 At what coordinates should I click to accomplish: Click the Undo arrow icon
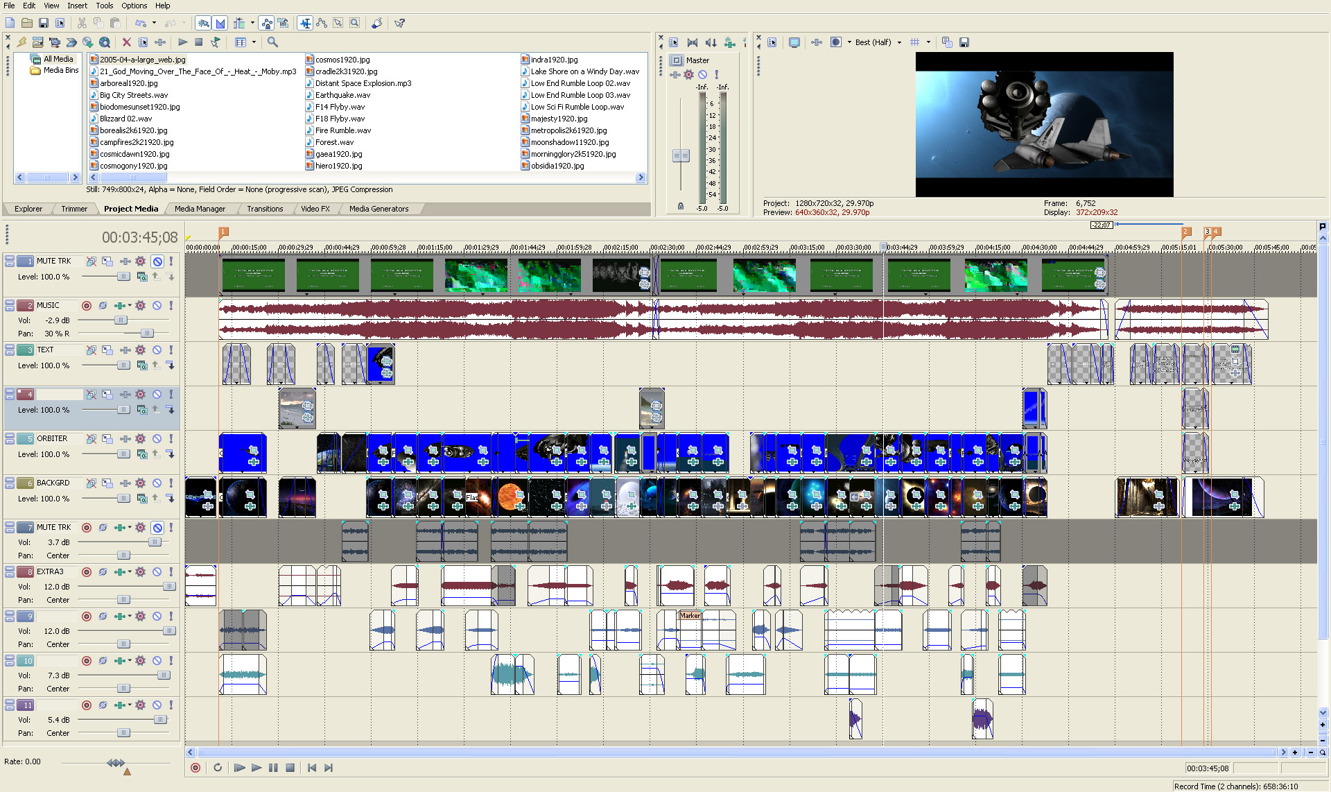(141, 23)
